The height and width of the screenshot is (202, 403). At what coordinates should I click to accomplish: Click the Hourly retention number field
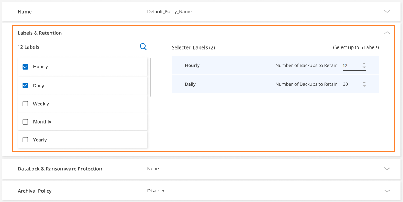point(350,65)
